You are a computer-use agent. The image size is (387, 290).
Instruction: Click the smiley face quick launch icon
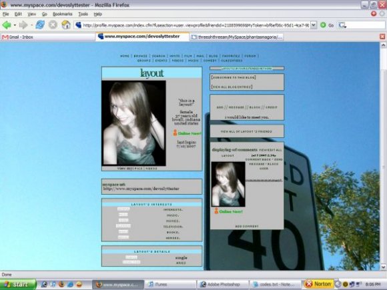pyautogui.click(x=79, y=284)
